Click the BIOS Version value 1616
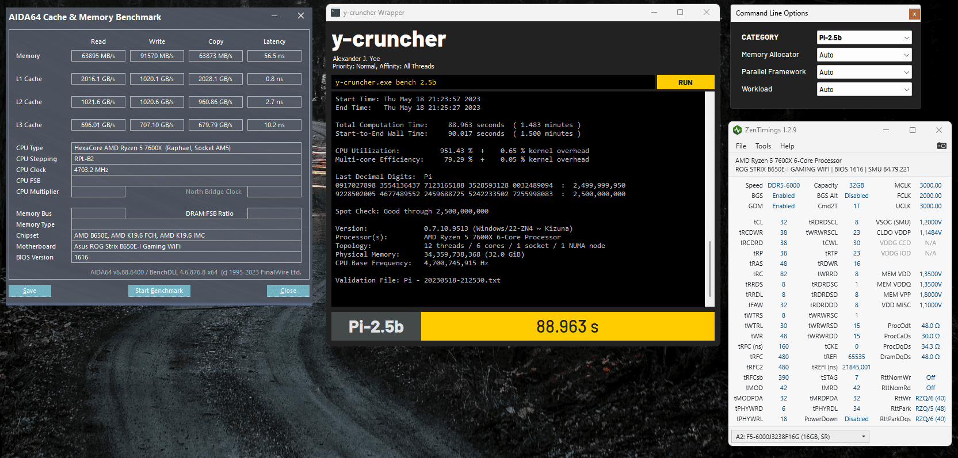Screen dimensions: 958x458 coord(186,257)
